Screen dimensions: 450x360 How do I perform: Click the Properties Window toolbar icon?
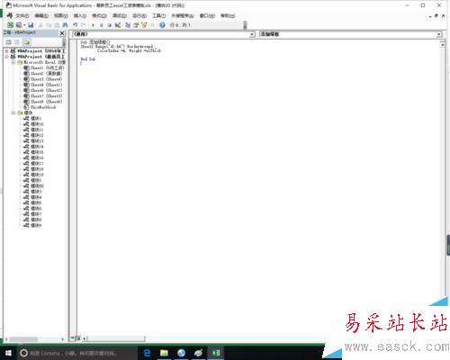136,25
